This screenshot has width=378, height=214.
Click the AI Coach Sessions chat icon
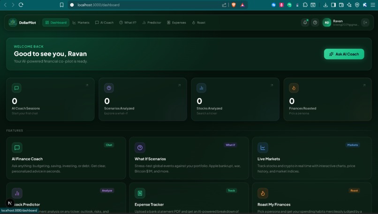point(16,88)
